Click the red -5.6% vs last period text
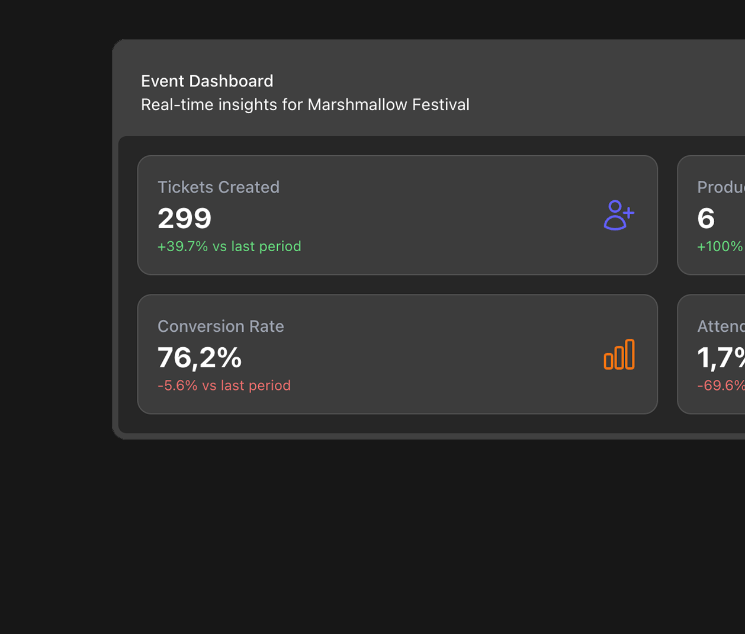This screenshot has width=745, height=634. pyautogui.click(x=224, y=386)
